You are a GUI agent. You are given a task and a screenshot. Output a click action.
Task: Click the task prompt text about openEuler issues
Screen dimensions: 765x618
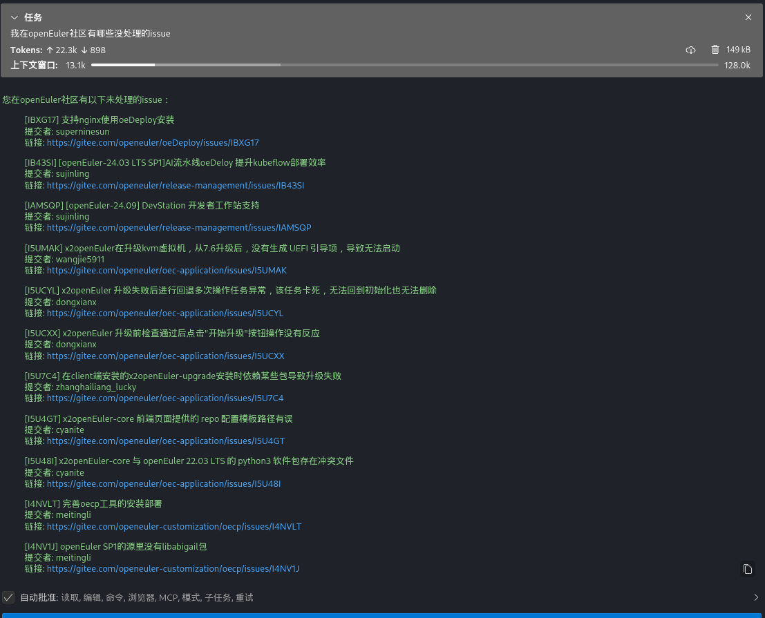(x=91, y=34)
